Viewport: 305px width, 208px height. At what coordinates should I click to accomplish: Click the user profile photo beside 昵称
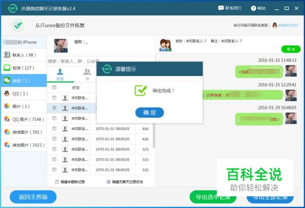point(61,46)
